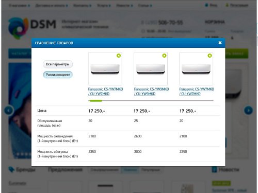
Task: Expand the Статьи menu
Action: [x=145, y=6]
